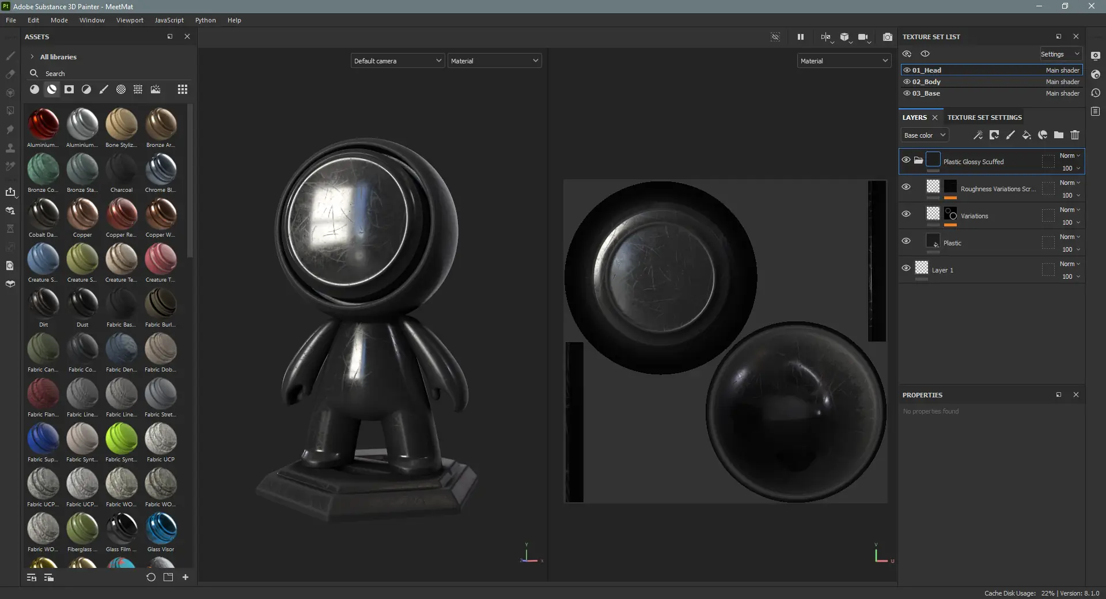Switch to the Texture Set Settings tab
1106x599 pixels.
pos(984,117)
